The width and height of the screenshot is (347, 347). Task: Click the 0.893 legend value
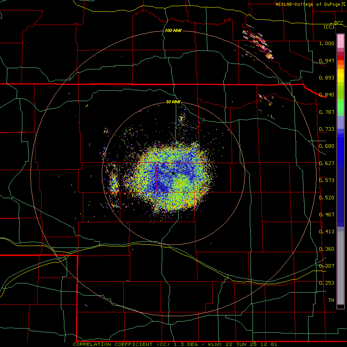[x=327, y=77]
